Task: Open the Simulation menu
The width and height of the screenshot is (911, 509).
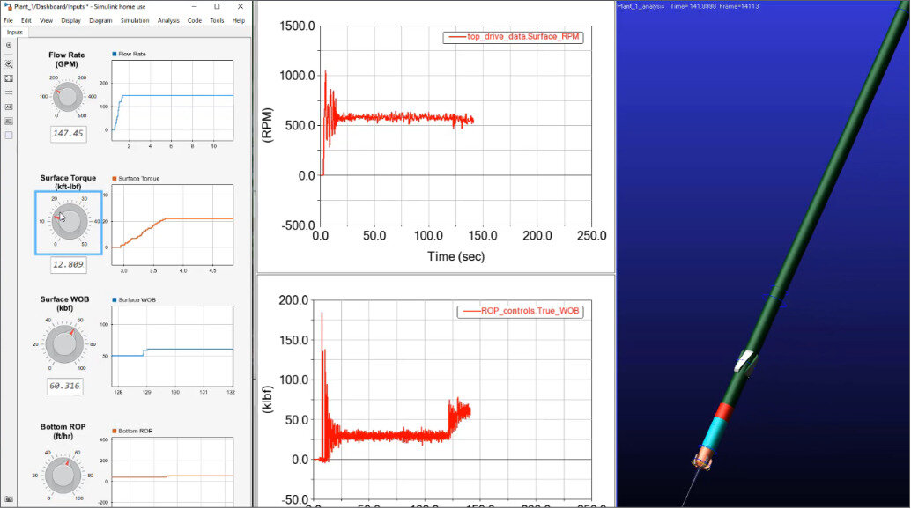Action: (x=136, y=20)
